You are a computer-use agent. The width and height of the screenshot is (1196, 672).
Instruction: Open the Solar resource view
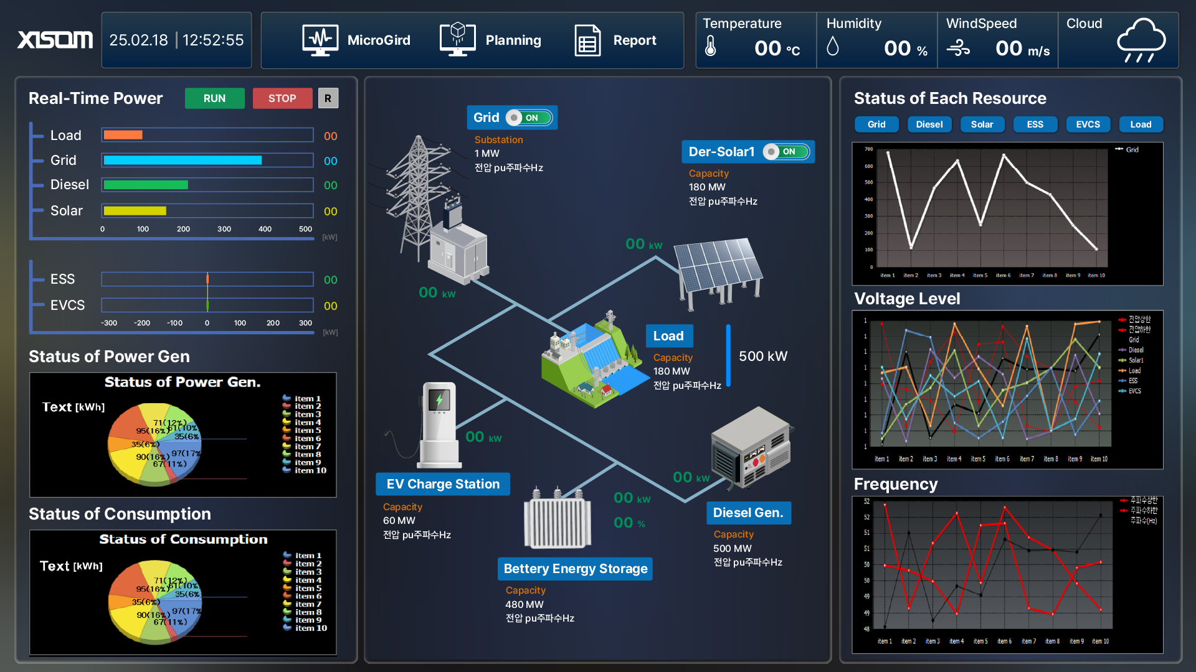[x=982, y=124]
